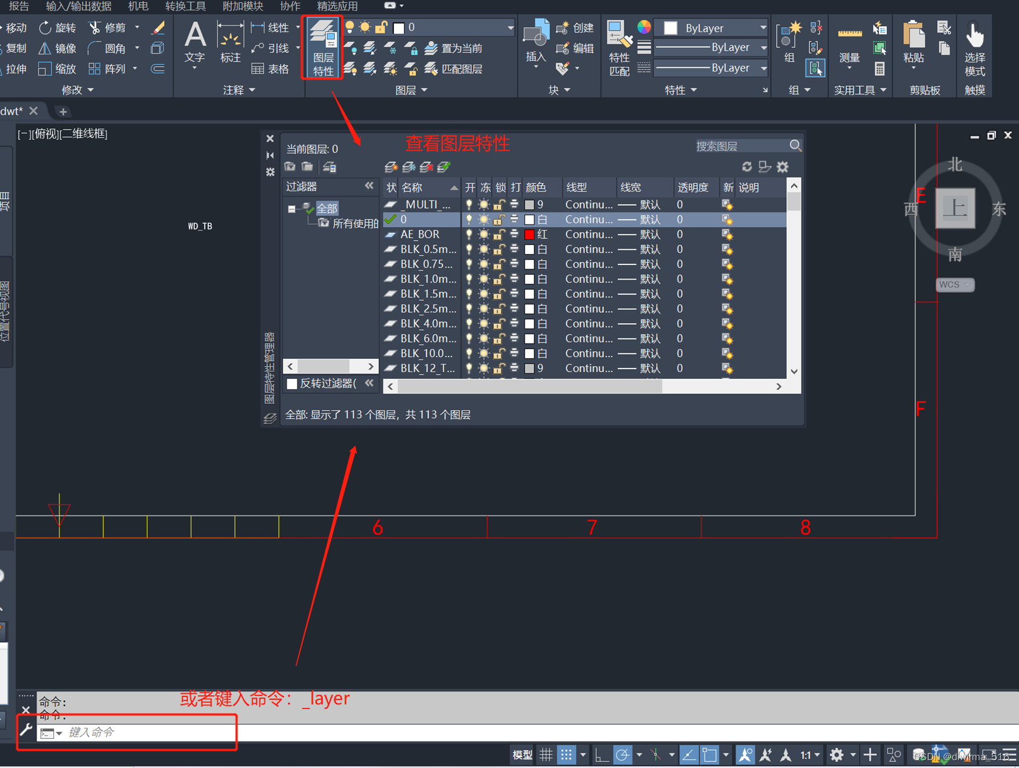Click the customization wrench beside command line
The width and height of the screenshot is (1019, 768).
point(25,730)
